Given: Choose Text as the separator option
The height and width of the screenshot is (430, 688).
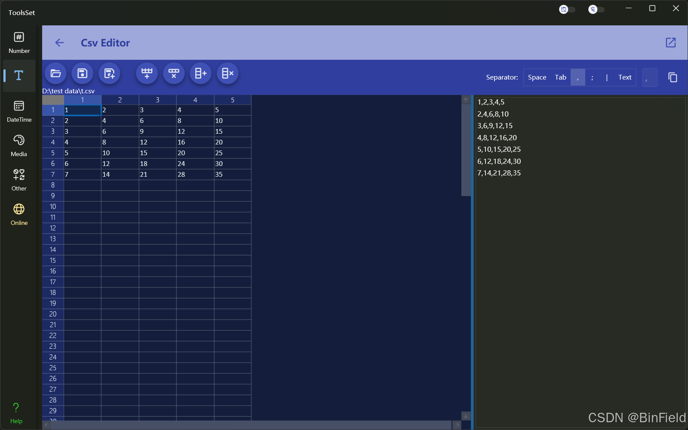Looking at the screenshot, I should pos(625,77).
